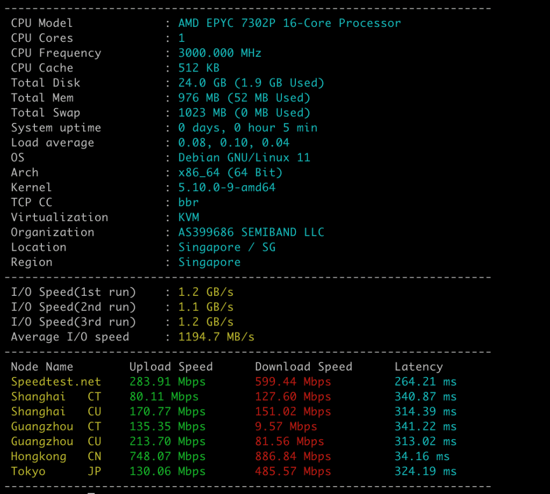Click the CPU Model value text
The height and width of the screenshot is (494, 550).
coord(290,23)
